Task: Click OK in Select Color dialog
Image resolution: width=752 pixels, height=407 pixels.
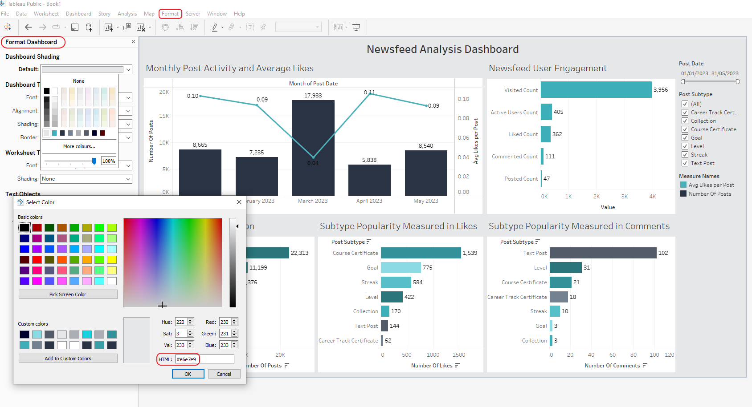Action: [188, 374]
